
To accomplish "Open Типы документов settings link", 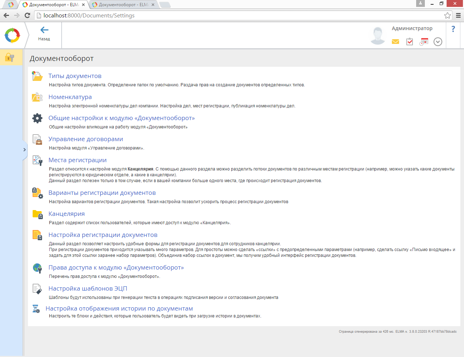I will point(75,76).
